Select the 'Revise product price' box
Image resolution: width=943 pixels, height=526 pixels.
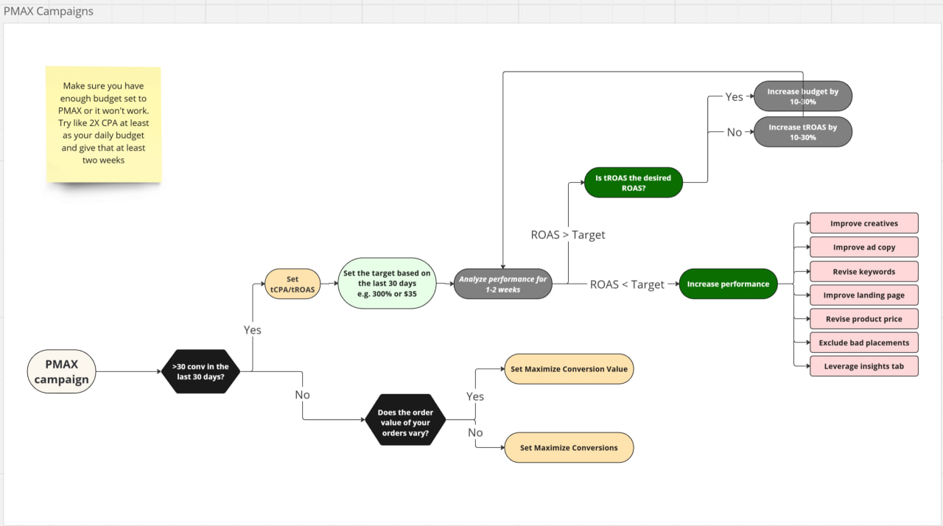pyautogui.click(x=863, y=319)
